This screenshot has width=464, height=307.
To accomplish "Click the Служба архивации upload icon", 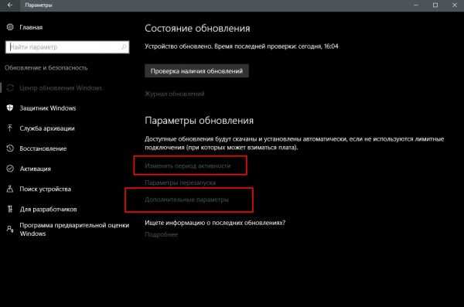I will [10, 128].
